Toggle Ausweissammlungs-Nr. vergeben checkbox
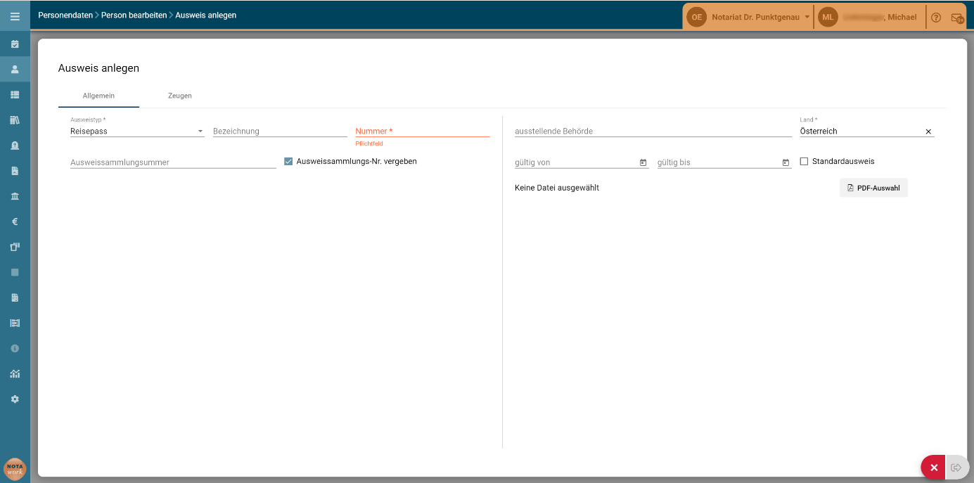The image size is (974, 483). point(288,161)
